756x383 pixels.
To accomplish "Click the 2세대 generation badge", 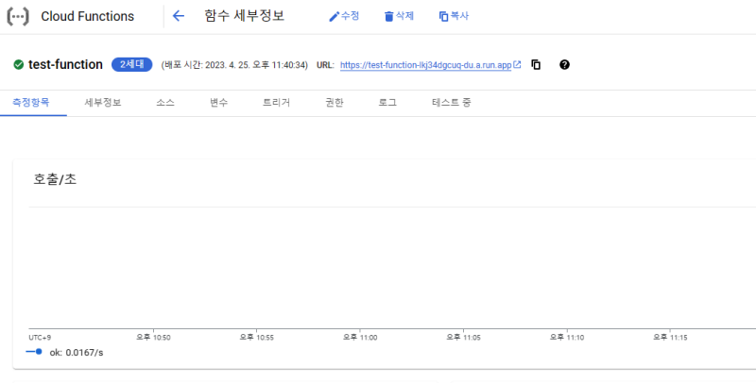I will [x=131, y=65].
